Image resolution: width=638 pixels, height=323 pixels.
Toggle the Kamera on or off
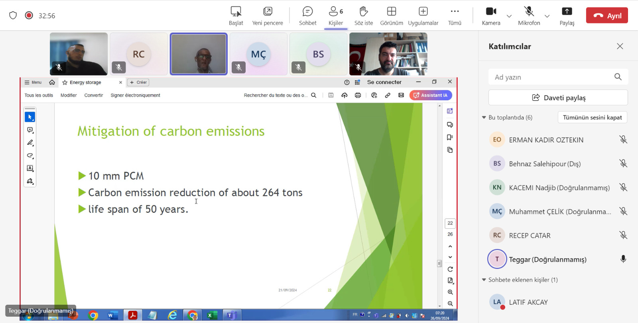(x=491, y=16)
